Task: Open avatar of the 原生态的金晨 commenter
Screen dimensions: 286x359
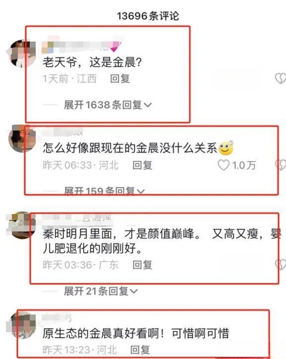Action: 22,325
